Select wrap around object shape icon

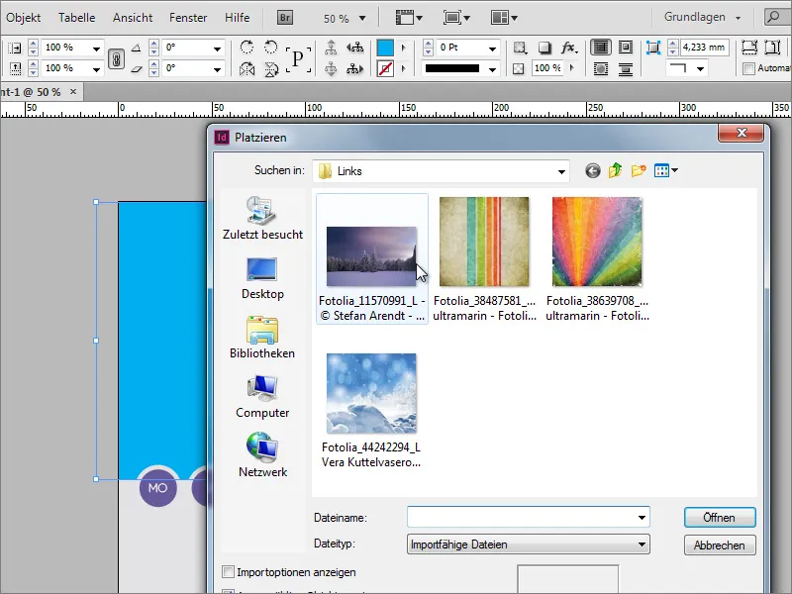pos(601,68)
